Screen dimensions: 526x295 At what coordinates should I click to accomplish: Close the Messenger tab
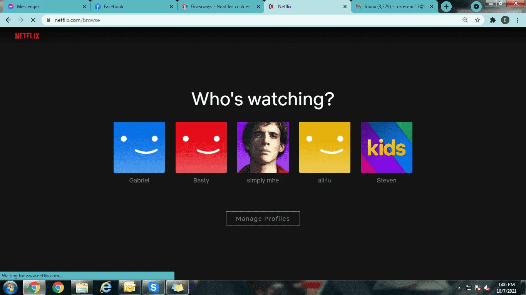pyautogui.click(x=84, y=7)
